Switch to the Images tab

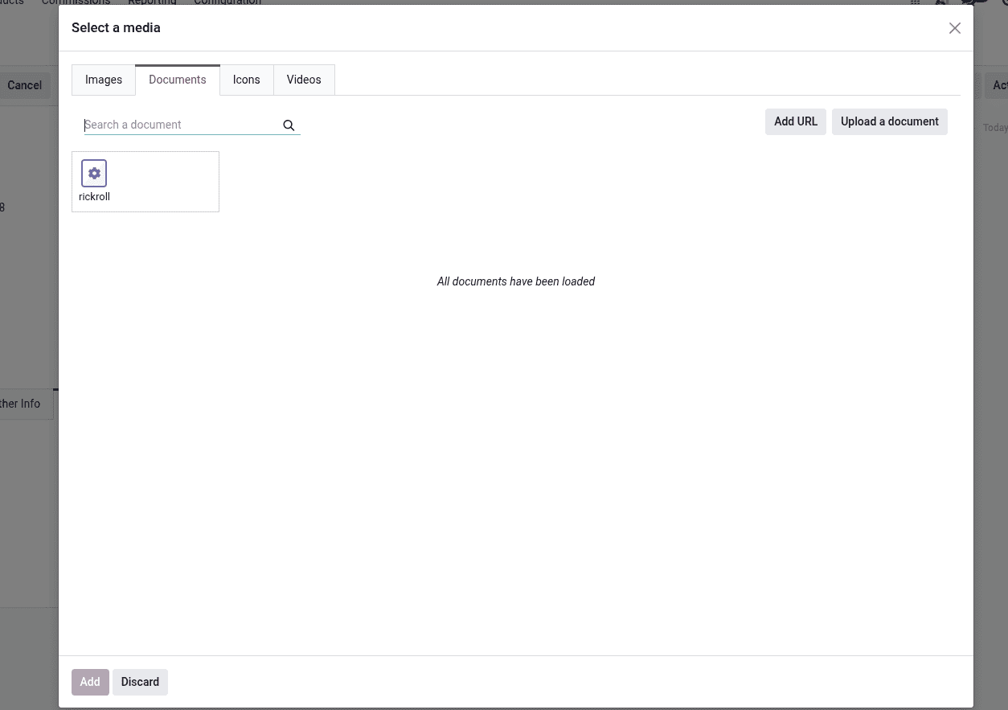[x=103, y=80]
